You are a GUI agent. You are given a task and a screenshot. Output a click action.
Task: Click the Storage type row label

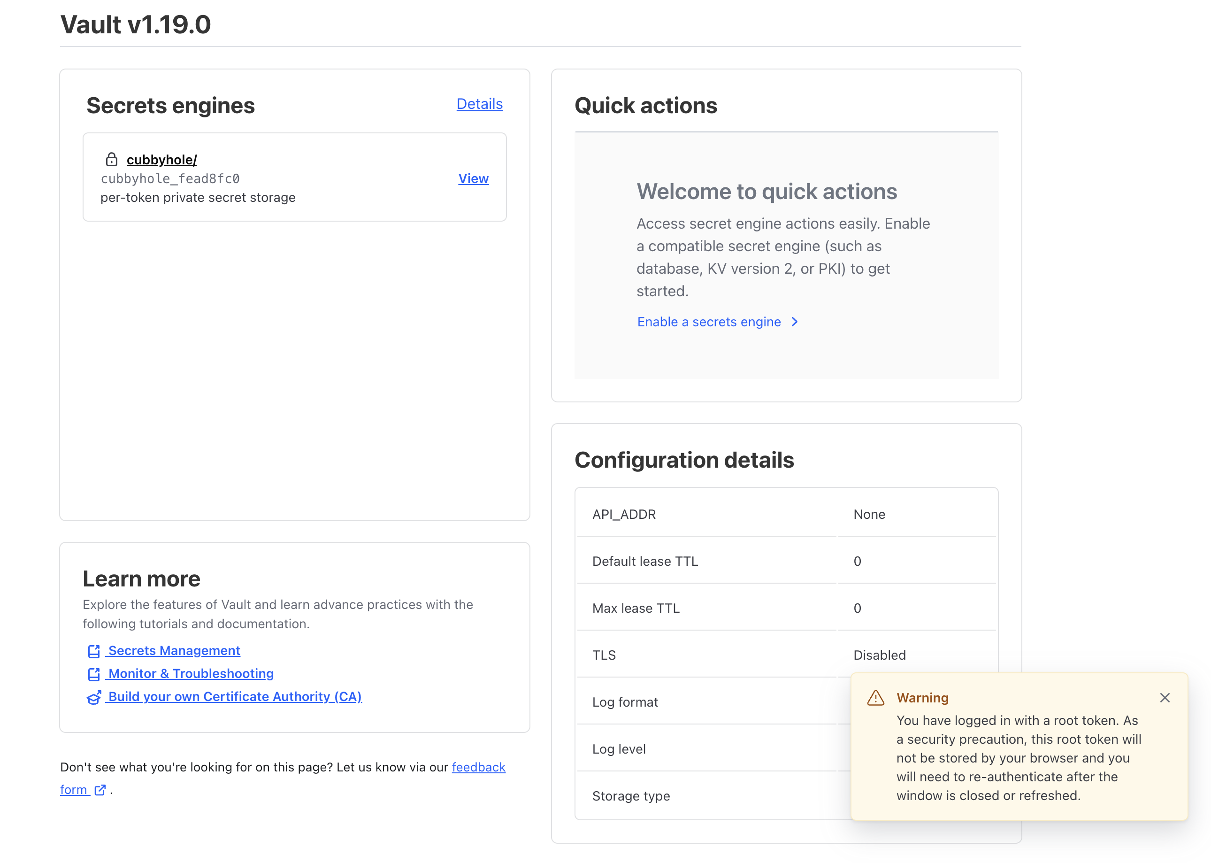pos(631,796)
